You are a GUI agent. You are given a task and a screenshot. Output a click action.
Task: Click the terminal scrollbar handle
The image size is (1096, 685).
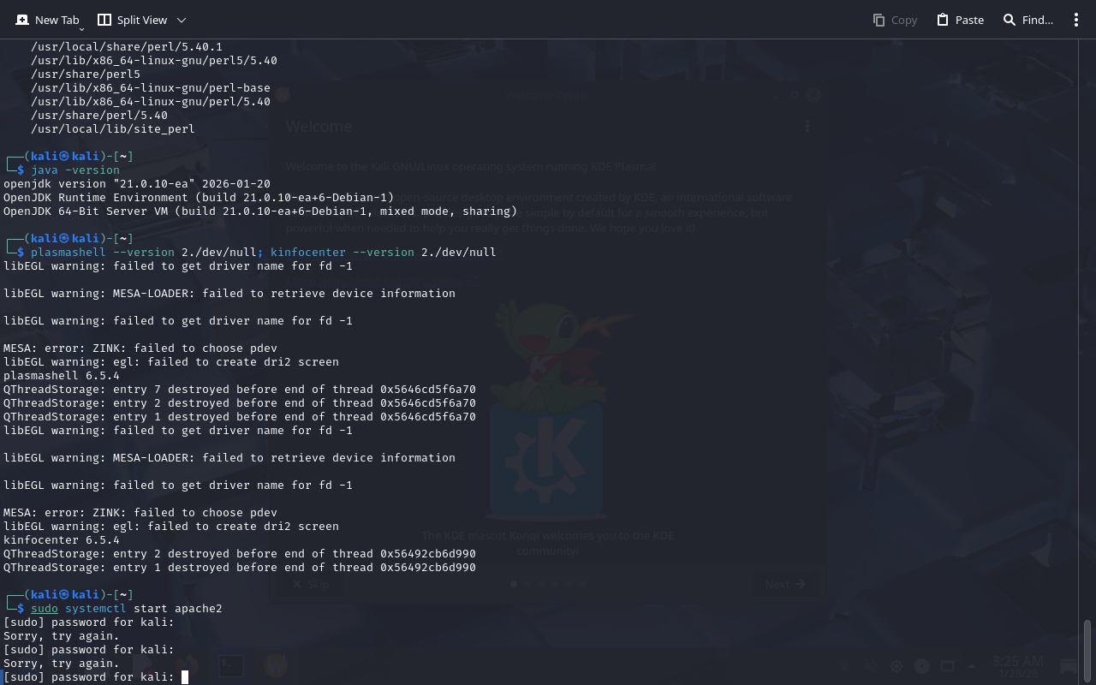point(1087,651)
